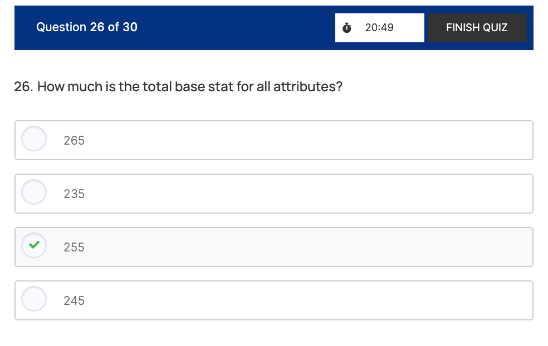Click the 255 answer label text
Screen dimensions: 548x346
coord(74,248)
